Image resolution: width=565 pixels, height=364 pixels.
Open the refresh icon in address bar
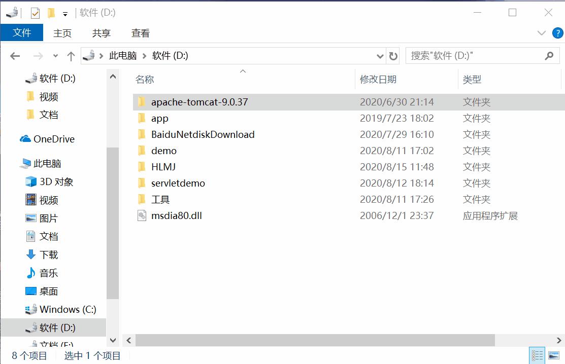click(393, 56)
